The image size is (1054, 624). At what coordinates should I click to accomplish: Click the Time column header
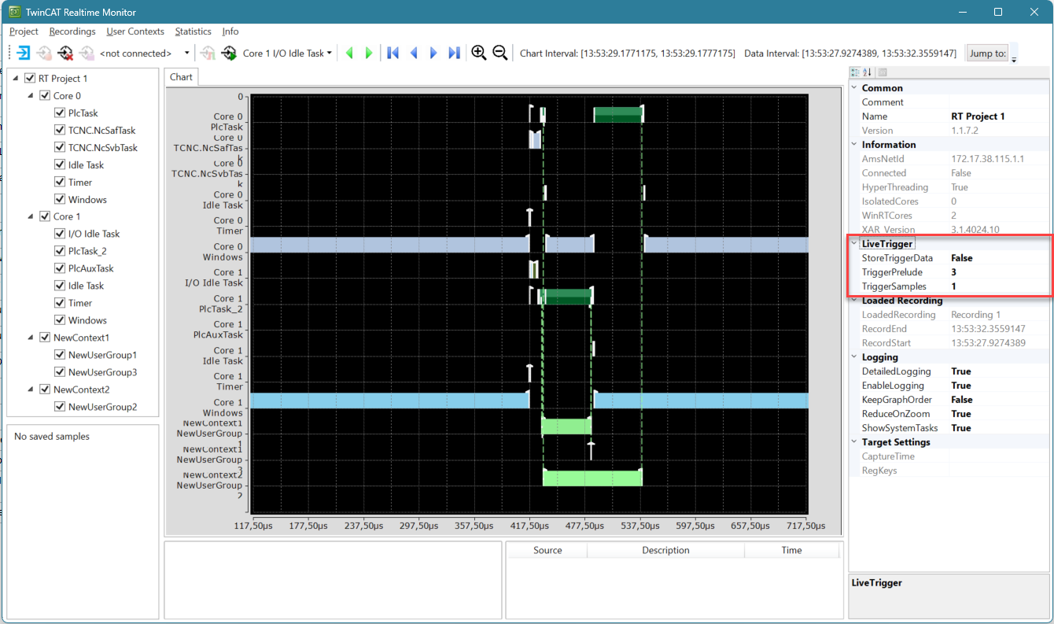coord(792,550)
